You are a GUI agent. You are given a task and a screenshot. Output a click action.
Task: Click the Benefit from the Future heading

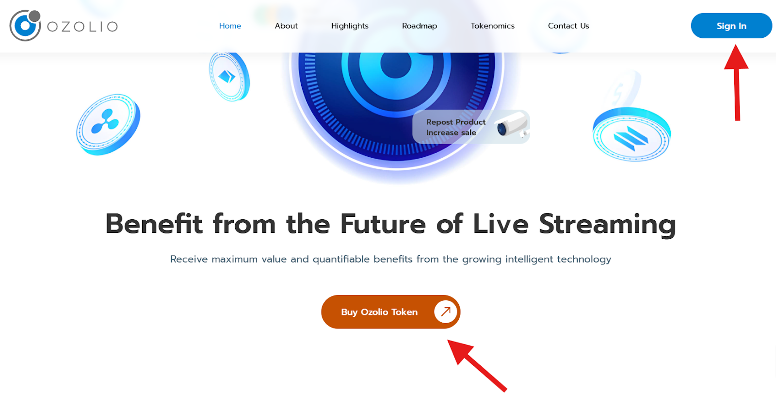(x=390, y=224)
